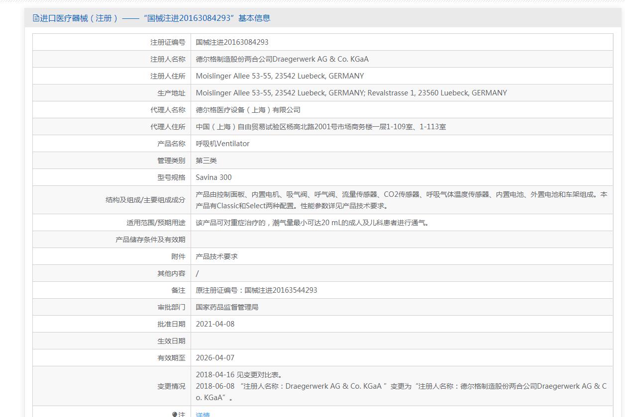Click the model value Savina 300
This screenshot has width=625, height=417.
213,177
